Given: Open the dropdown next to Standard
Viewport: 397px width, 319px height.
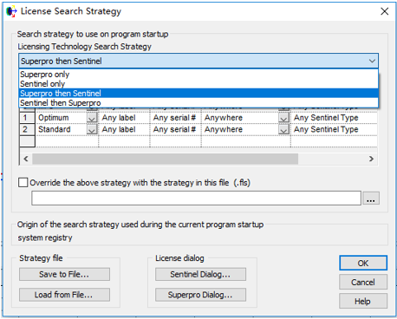Looking at the screenshot, I should point(92,129).
